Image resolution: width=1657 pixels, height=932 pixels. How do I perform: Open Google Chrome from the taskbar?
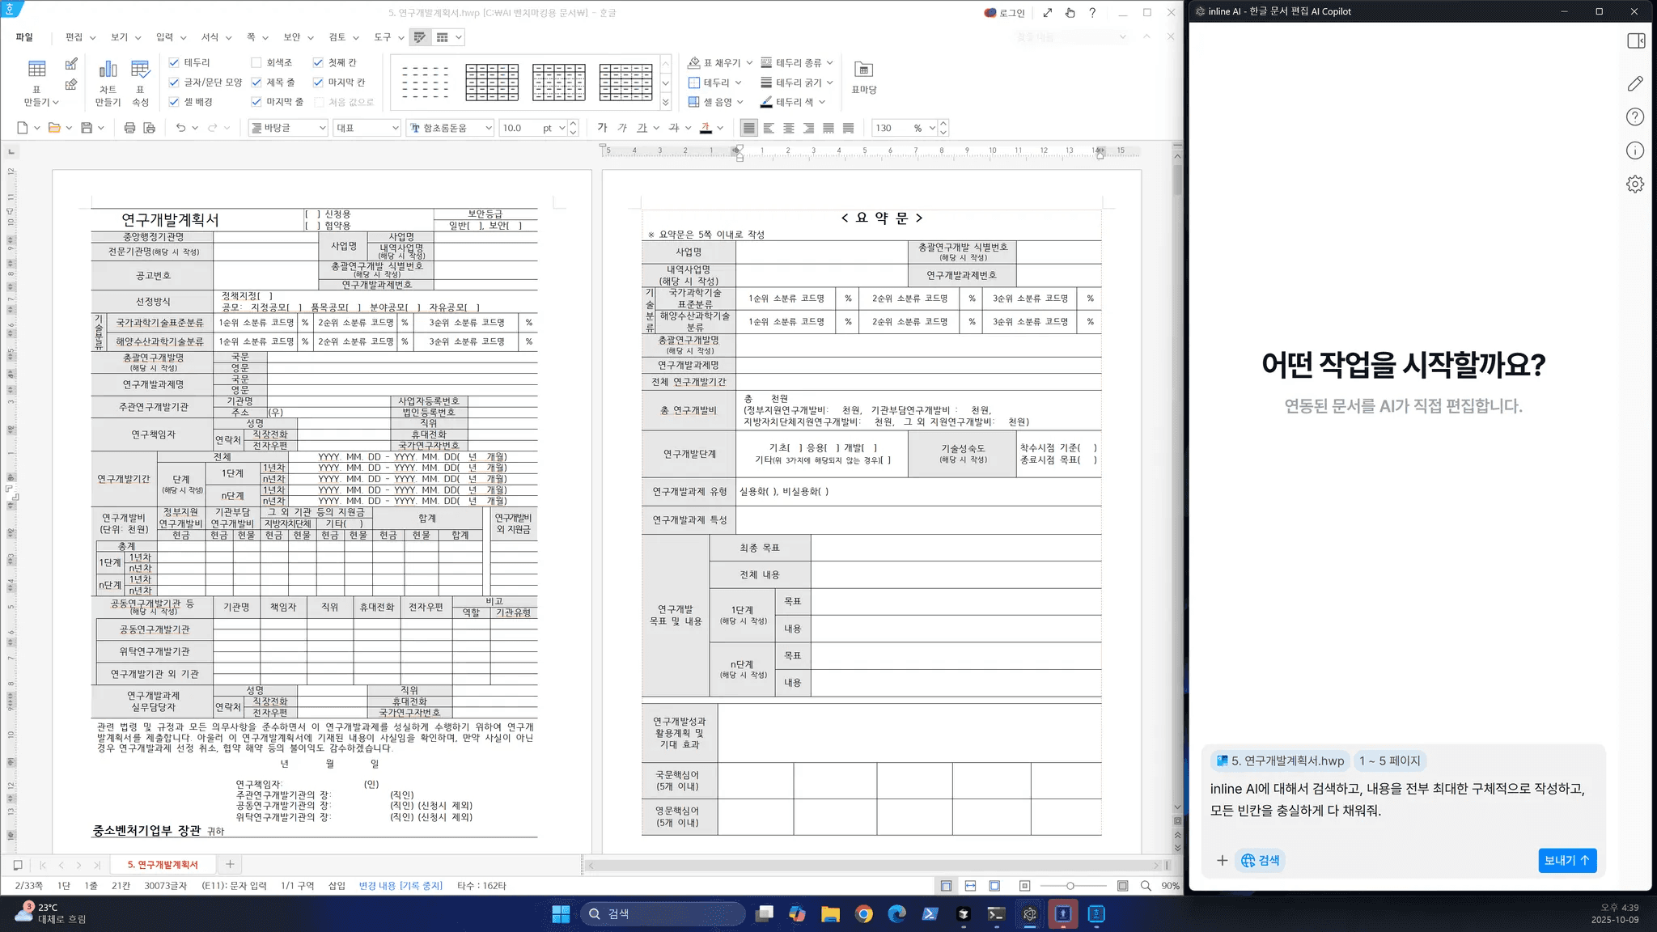click(864, 914)
